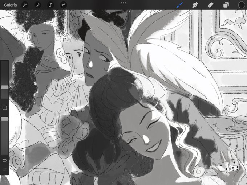Open the active color picker circle

(x=242, y=5)
